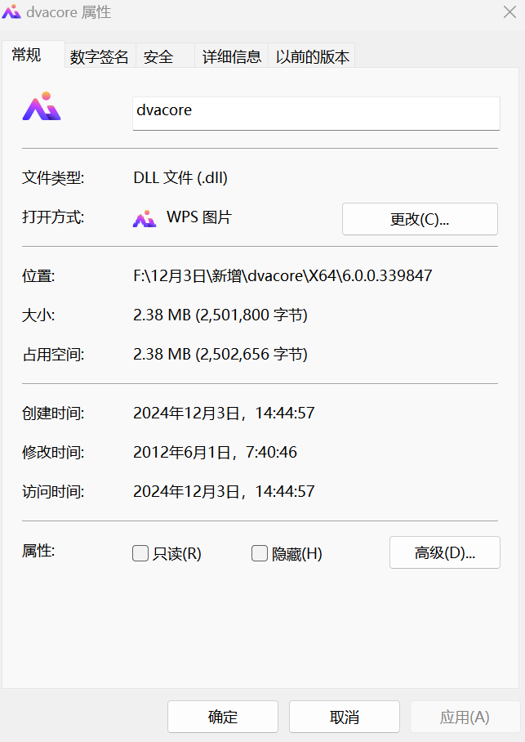Click the size value 2.38 MB (2,501,800 字节)

coord(220,315)
